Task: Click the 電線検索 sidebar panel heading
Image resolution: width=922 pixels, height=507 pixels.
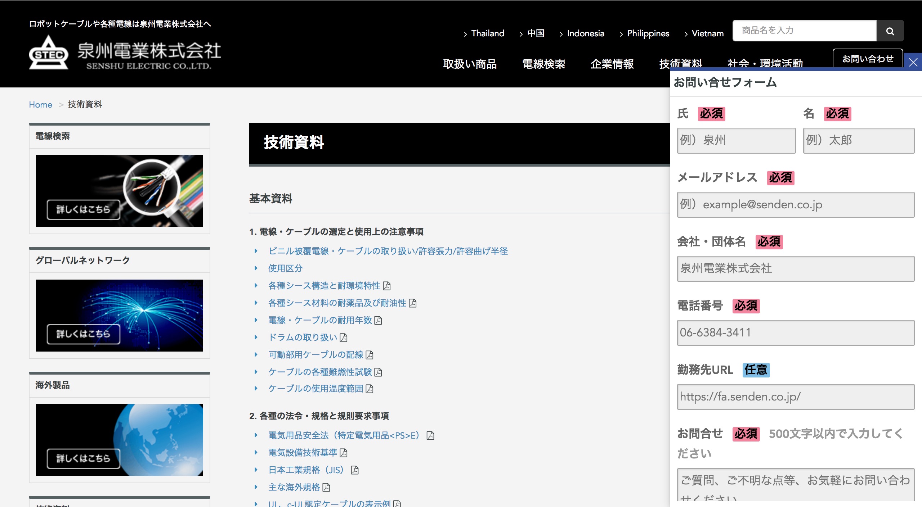Action: pyautogui.click(x=53, y=136)
